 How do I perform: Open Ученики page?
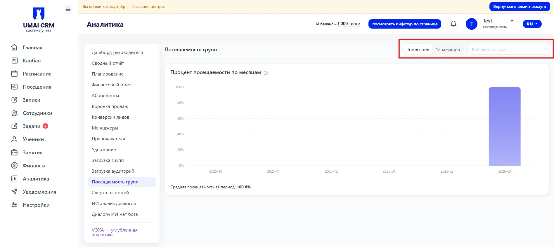(33, 139)
